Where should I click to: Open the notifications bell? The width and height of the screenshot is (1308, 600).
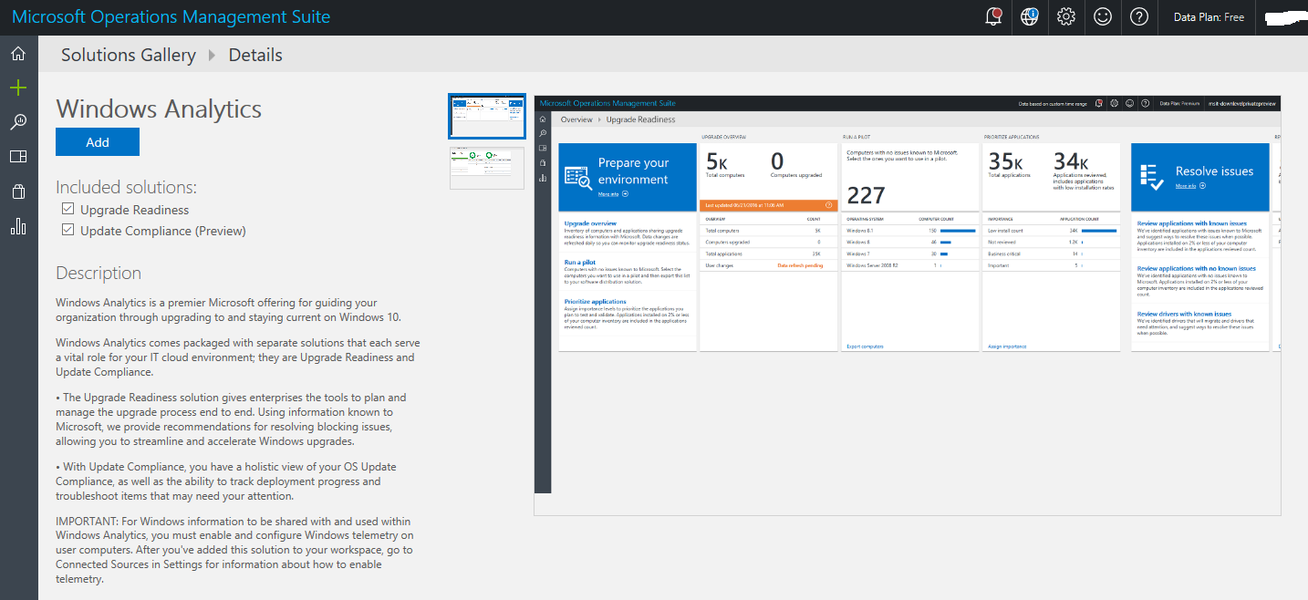[993, 16]
